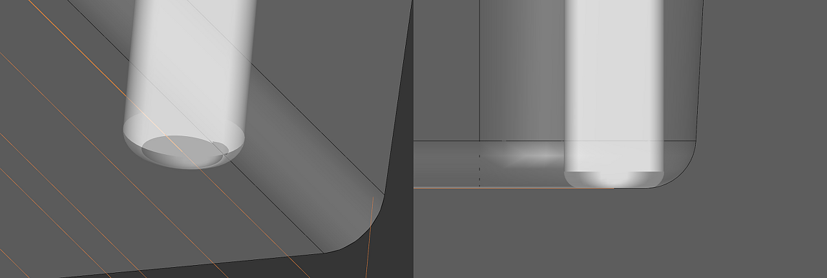Click the orange horizontal edge in right view
The height and width of the screenshot is (278, 827).
[x=514, y=188]
